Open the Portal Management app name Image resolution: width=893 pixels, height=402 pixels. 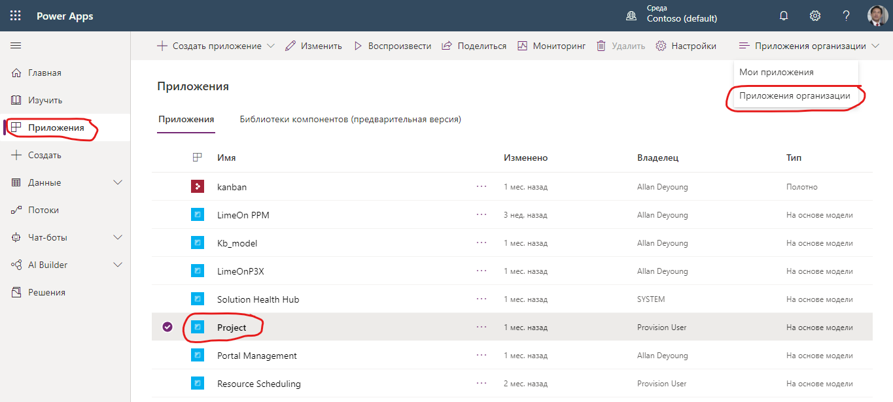pyautogui.click(x=257, y=356)
